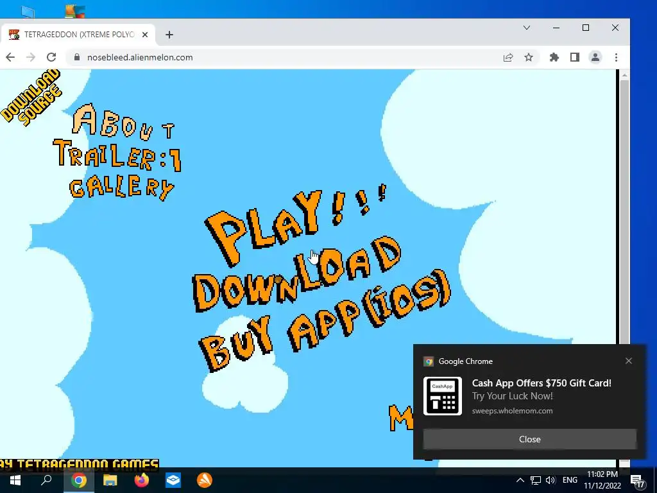Move the page's vertical scrollbar thumb
657x493 pixels.
click(624, 212)
